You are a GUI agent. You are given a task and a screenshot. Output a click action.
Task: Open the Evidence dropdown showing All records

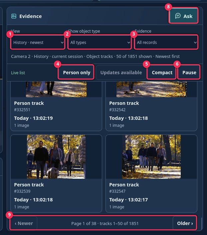[x=166, y=42]
